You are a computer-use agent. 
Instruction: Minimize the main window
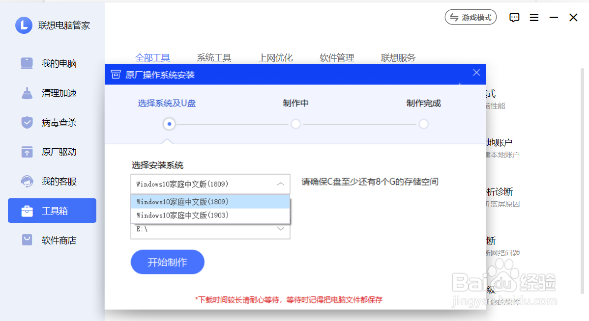(554, 17)
